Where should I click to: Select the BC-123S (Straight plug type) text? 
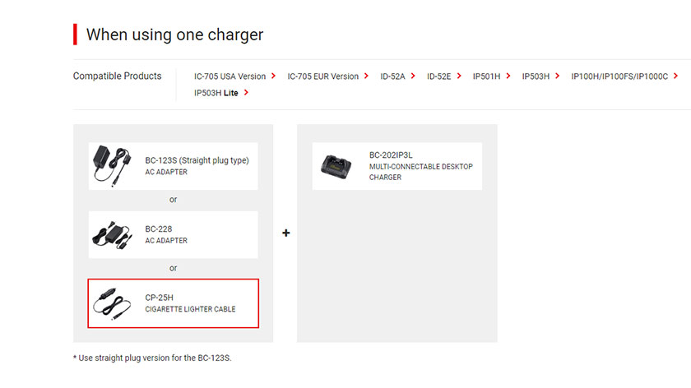[x=197, y=160]
